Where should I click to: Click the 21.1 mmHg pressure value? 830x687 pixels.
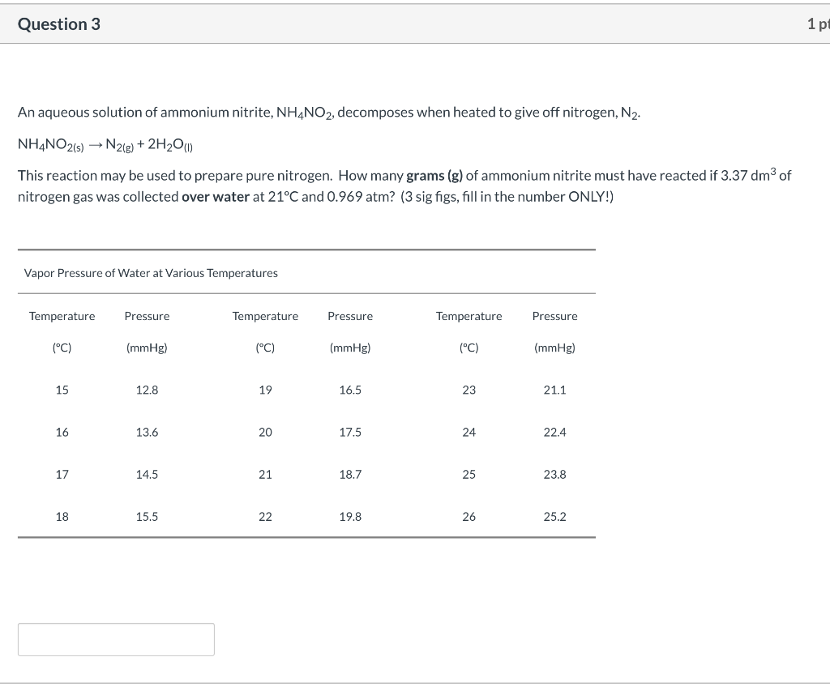pyautogui.click(x=554, y=390)
